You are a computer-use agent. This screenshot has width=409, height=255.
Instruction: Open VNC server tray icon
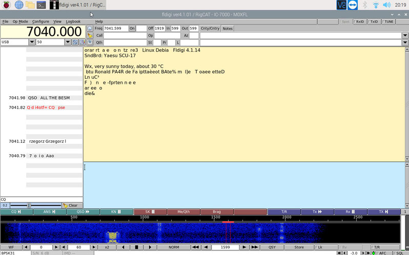(341, 5)
